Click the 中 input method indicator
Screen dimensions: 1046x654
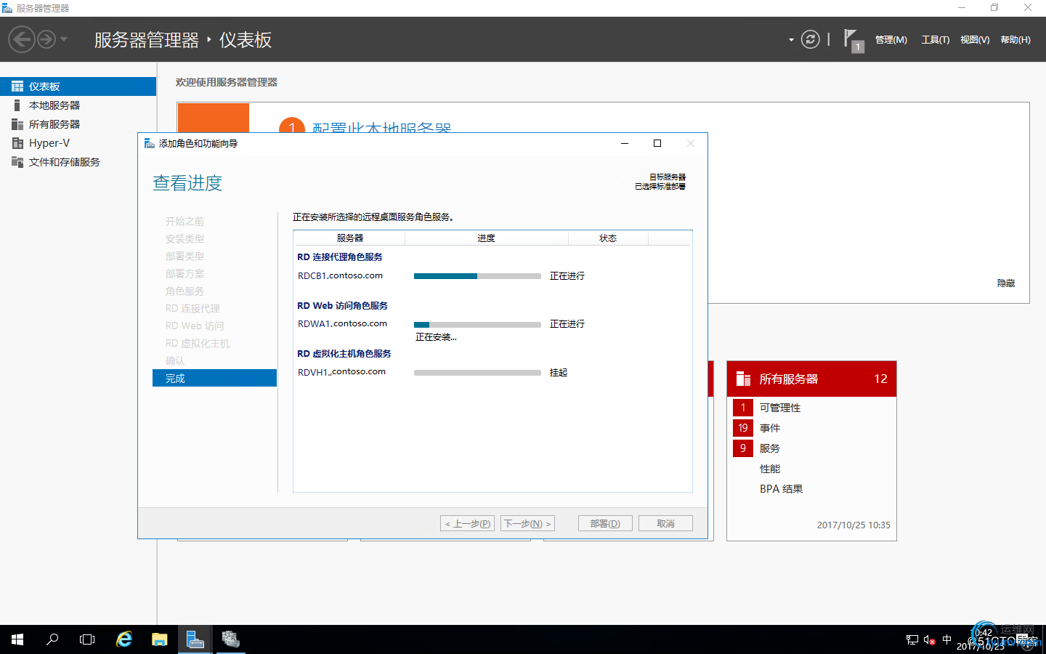(946, 639)
